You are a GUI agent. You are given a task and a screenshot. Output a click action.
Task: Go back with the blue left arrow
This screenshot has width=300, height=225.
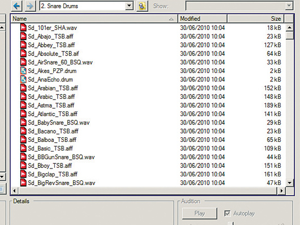(x=16, y=6)
